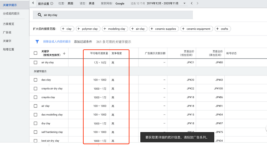The width and height of the screenshot is (267, 150).
Task: Add the 'crafts' suggestion chip
Action: (223, 29)
